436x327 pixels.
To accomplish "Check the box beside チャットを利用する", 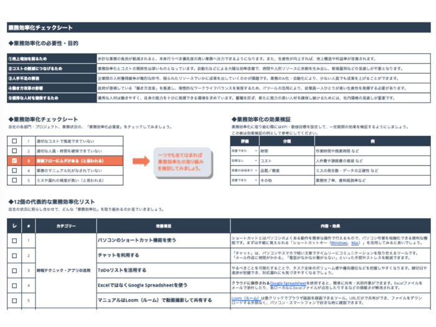I will pyautogui.click(x=14, y=256).
